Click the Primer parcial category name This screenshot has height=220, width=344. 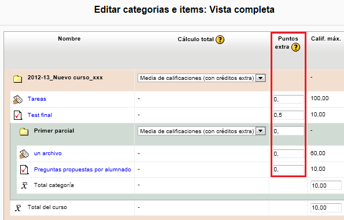pos(54,131)
